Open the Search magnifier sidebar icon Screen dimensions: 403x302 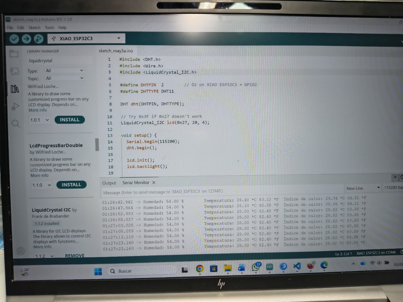coord(16,124)
